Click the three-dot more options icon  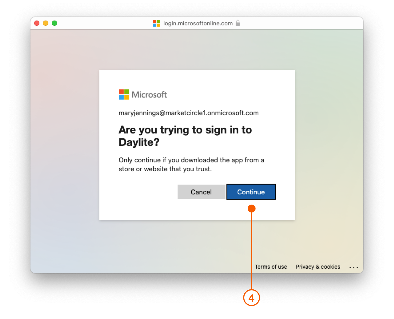pos(353,267)
